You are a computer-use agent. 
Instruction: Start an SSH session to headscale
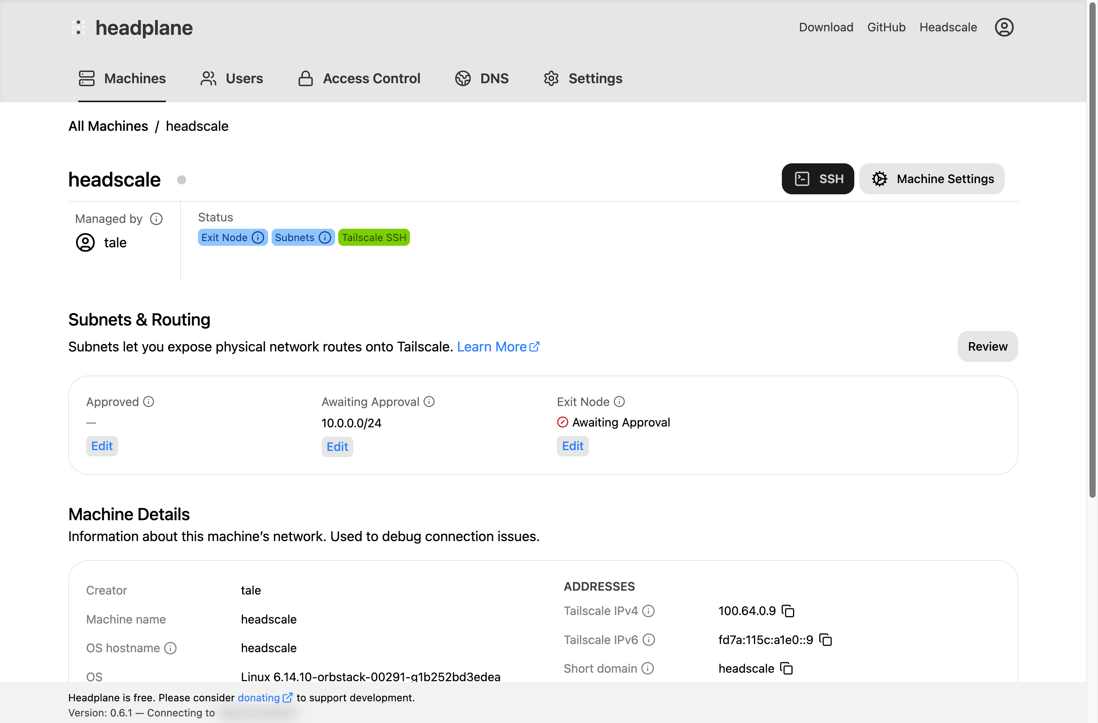pyautogui.click(x=817, y=178)
